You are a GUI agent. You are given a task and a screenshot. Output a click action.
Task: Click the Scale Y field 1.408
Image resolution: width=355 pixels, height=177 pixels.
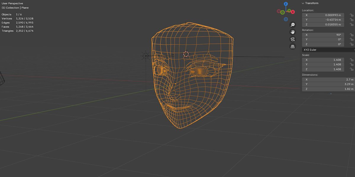tap(323, 64)
